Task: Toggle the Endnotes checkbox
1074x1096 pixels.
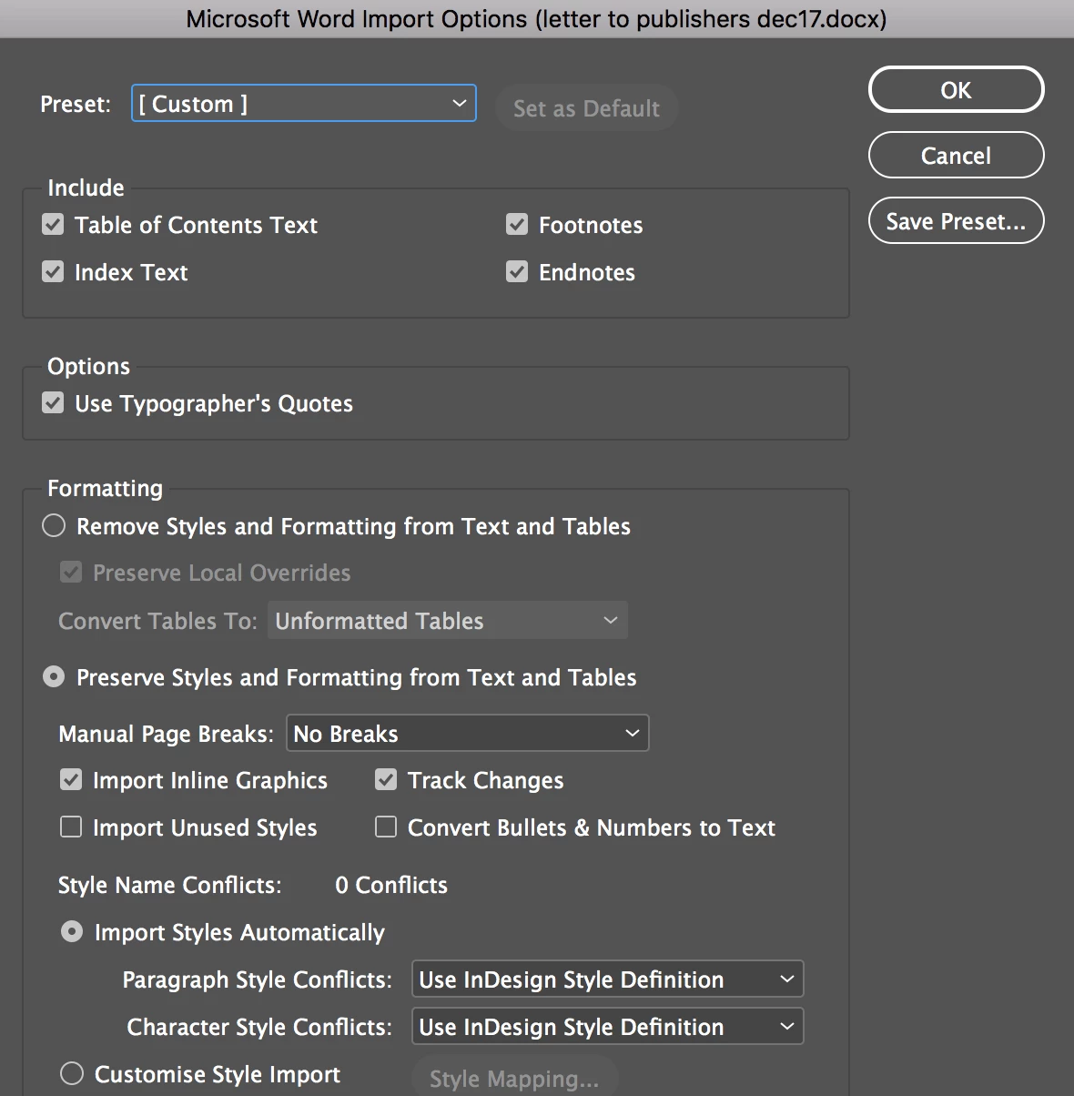Action: click(517, 271)
